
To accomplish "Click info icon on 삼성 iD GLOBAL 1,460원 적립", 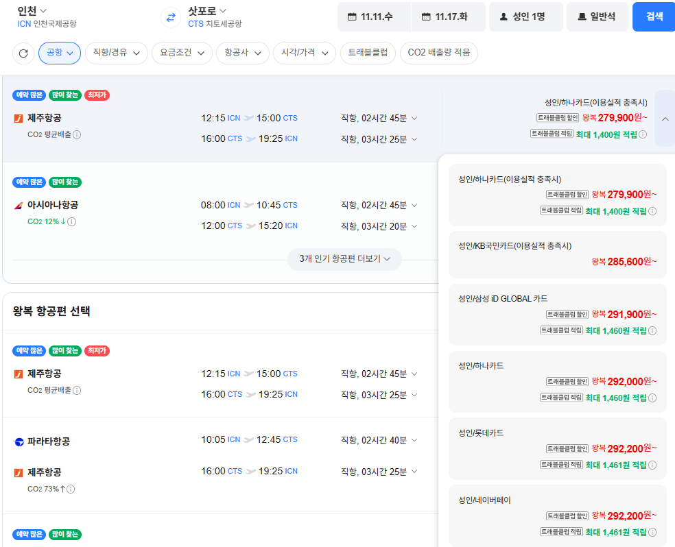I will click(652, 330).
